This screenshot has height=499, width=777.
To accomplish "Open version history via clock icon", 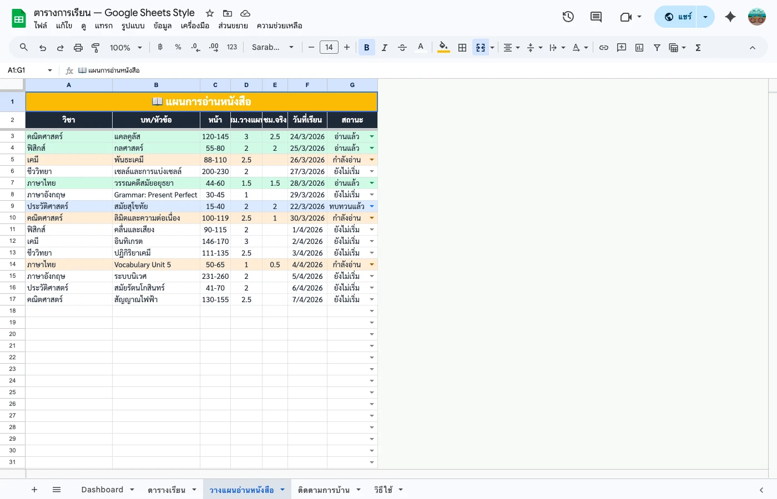I will coord(568,17).
